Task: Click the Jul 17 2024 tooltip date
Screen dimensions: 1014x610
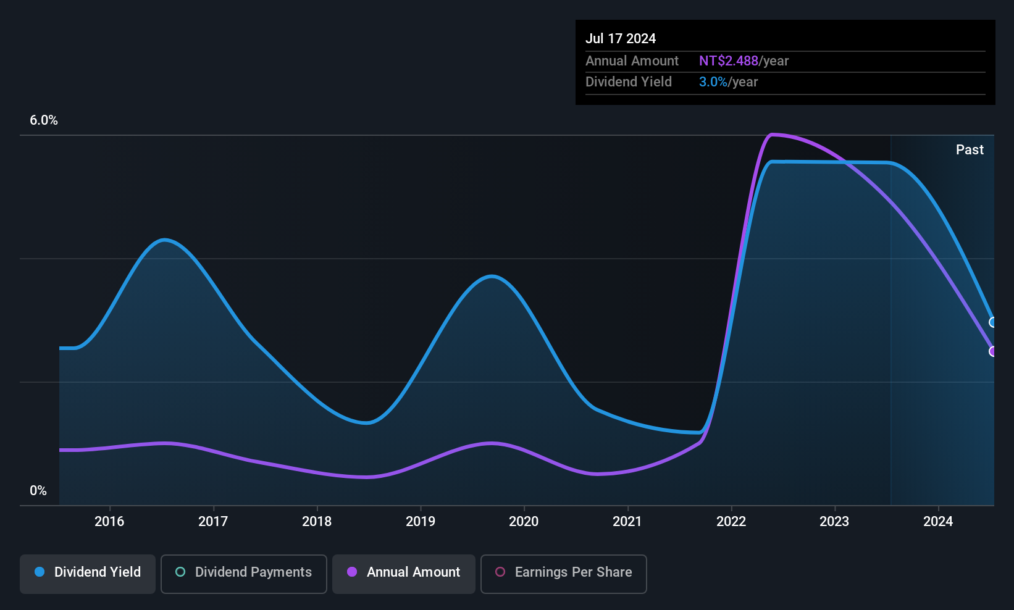Action: click(x=621, y=39)
